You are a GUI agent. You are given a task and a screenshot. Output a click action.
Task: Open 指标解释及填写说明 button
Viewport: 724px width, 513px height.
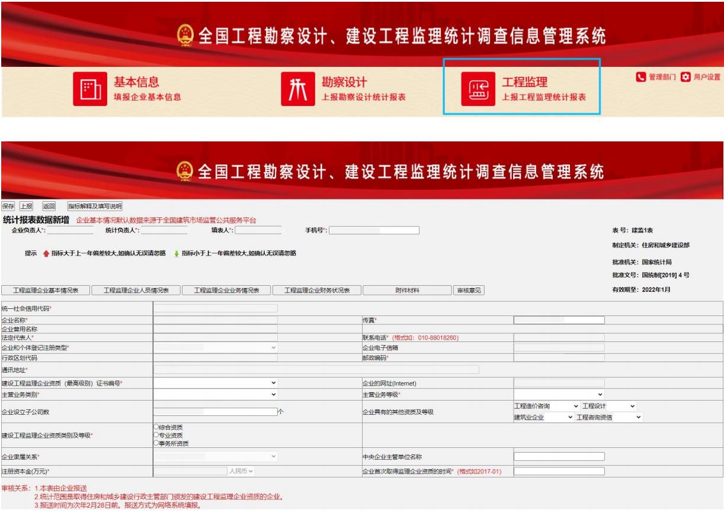95,206
